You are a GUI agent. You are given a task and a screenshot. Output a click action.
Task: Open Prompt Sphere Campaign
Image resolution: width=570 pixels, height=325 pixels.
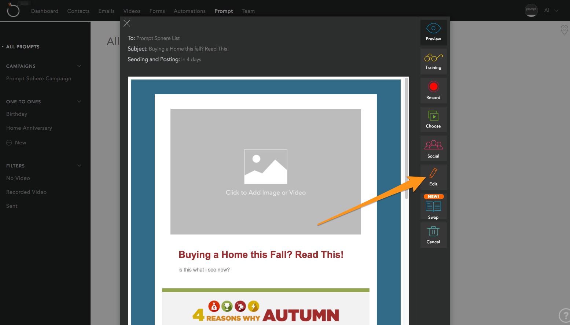38,78
